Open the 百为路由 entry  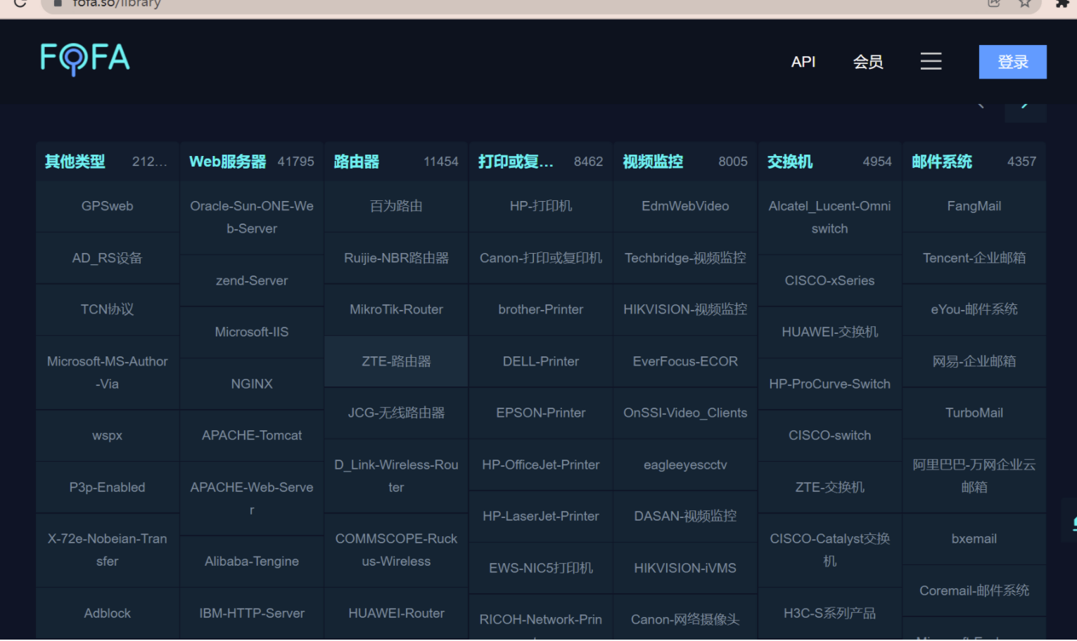tap(396, 207)
